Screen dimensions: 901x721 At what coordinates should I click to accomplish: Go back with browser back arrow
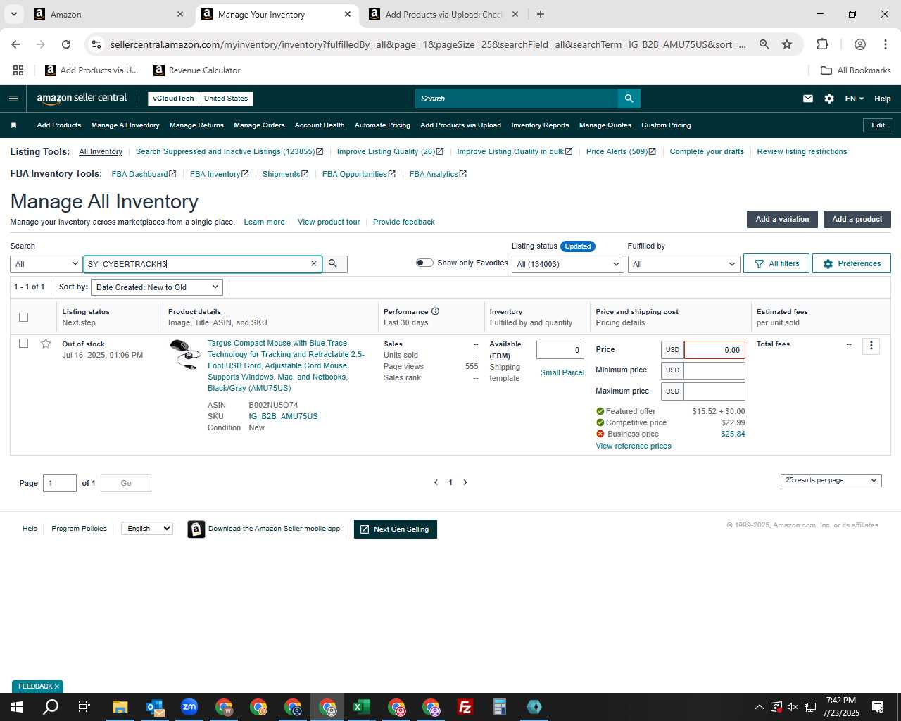(15, 44)
